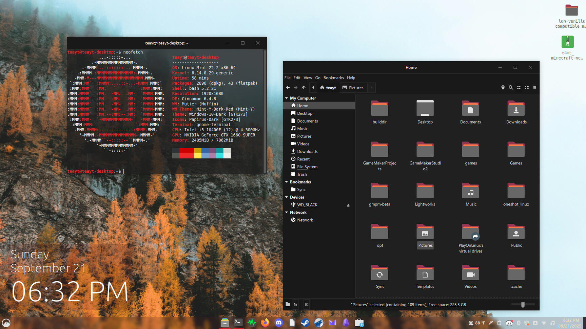Click the Pictures path bar button

pos(353,88)
